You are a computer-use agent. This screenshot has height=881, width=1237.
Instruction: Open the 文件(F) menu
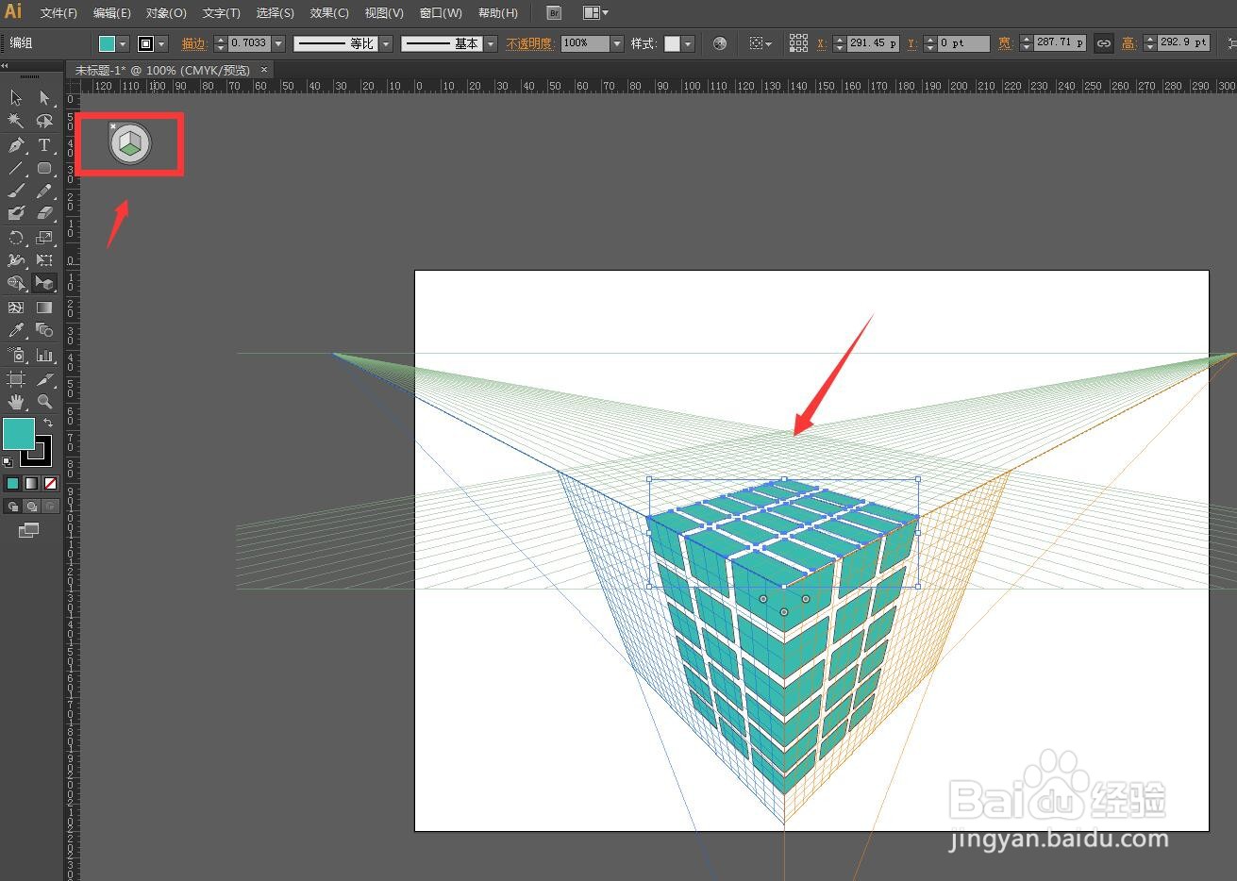pos(59,13)
